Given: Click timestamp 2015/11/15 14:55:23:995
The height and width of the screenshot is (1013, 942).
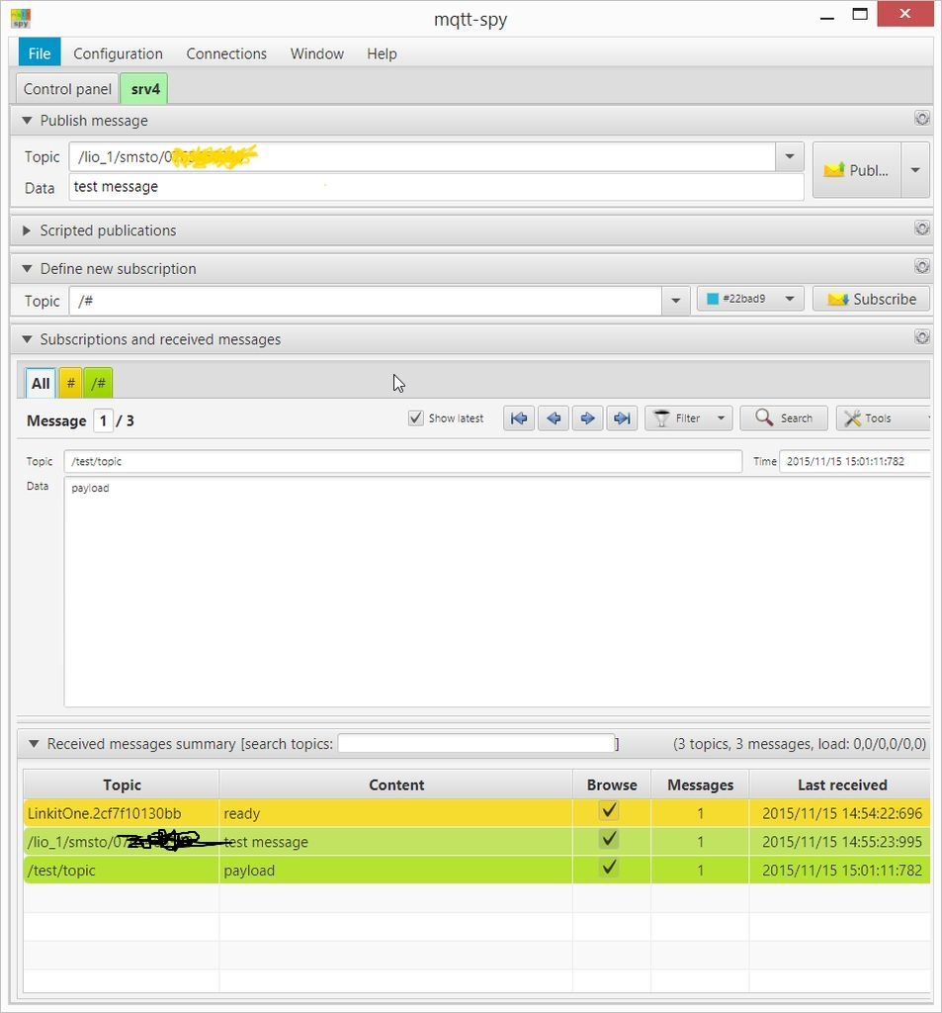Looking at the screenshot, I should 841,841.
